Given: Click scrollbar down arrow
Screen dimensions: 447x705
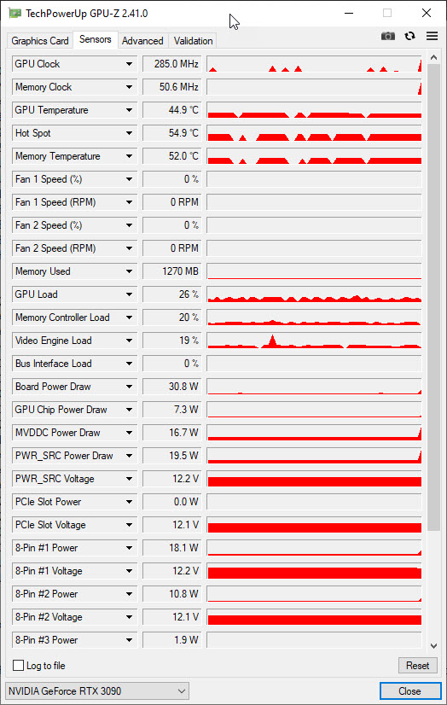Looking at the screenshot, I should (x=433, y=646).
